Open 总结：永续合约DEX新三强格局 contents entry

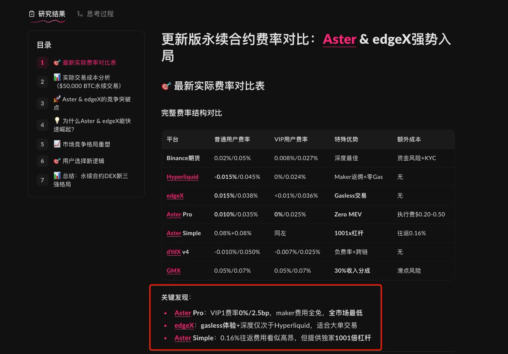point(91,180)
